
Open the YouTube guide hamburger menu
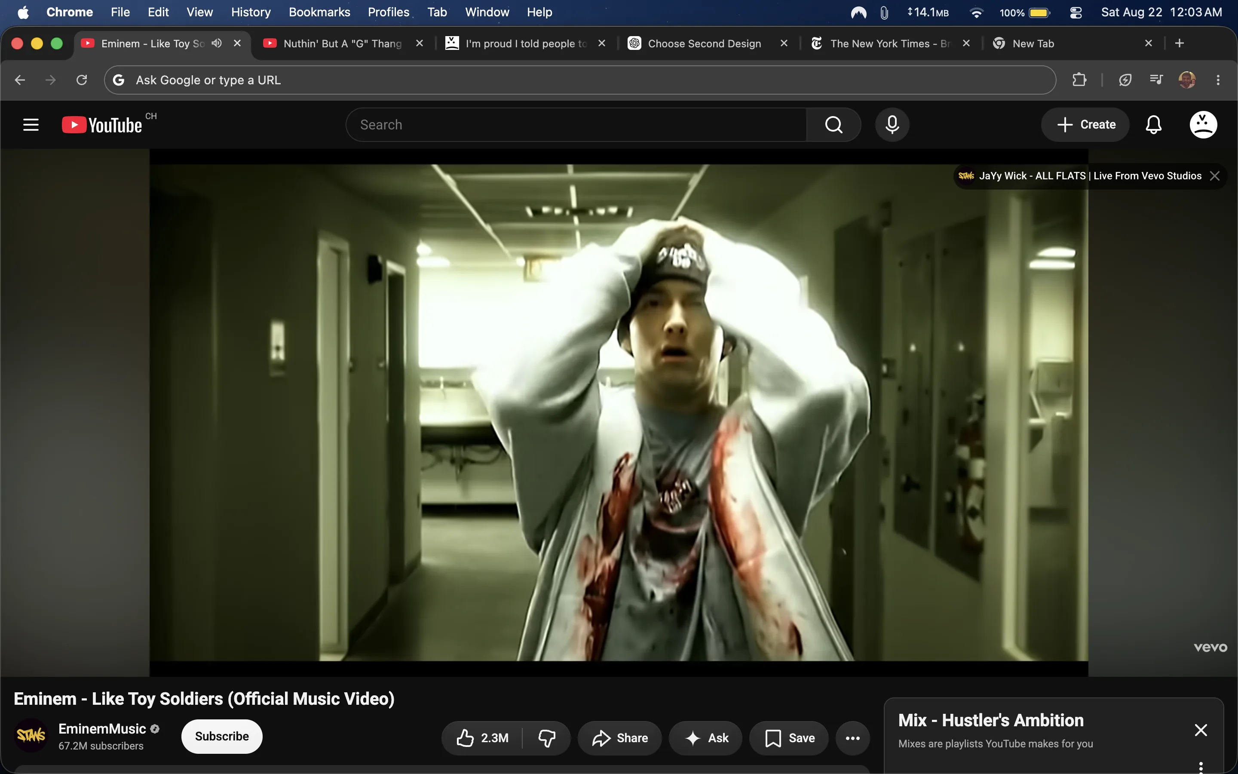(x=31, y=124)
